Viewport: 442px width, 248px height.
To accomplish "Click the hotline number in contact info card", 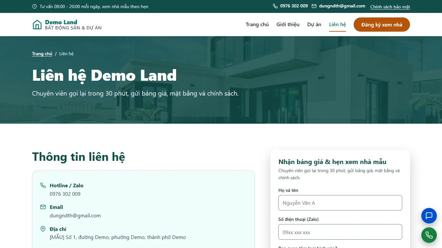I will pos(65,194).
